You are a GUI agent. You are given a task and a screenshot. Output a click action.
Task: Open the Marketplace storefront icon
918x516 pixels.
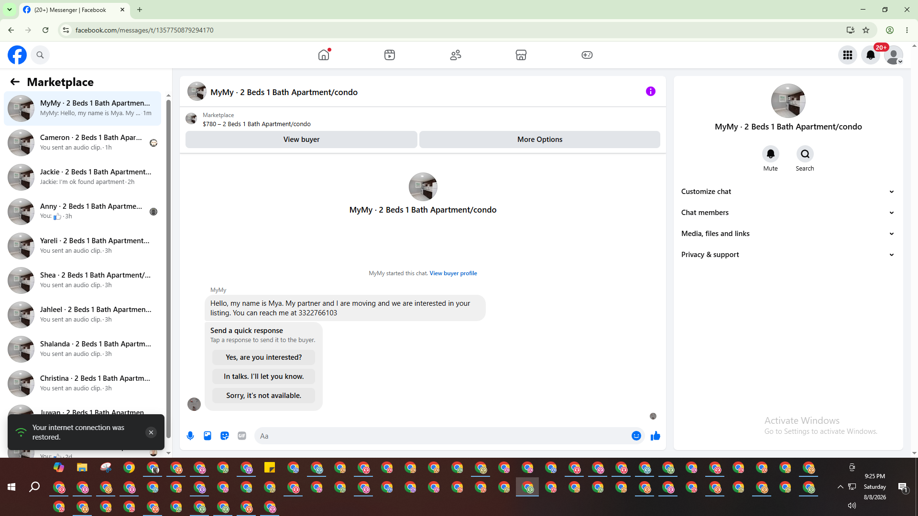tap(521, 55)
